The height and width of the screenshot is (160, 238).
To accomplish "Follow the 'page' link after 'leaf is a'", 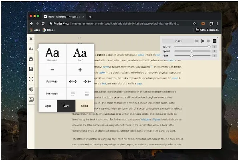I will [139, 84].
